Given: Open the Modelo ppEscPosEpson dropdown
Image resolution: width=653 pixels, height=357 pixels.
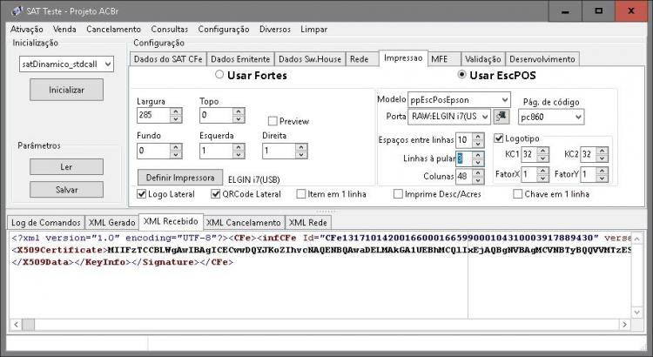Looking at the screenshot, I should (x=504, y=100).
